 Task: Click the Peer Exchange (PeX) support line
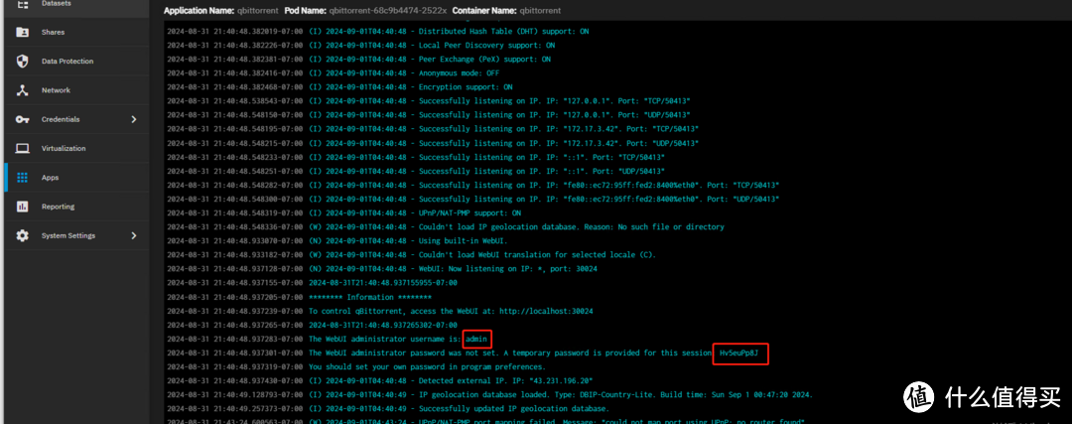coord(358,60)
